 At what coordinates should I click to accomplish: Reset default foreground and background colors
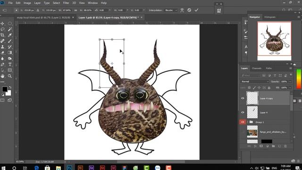3,95
